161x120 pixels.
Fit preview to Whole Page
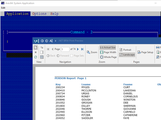(x=108, y=57)
